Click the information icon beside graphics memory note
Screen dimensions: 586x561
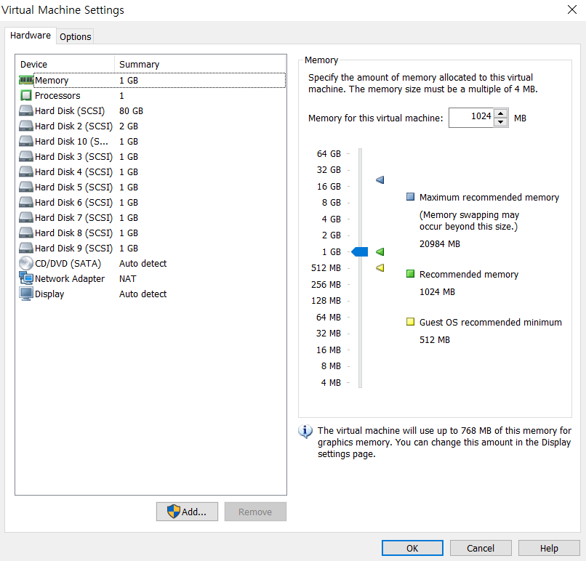click(x=305, y=432)
